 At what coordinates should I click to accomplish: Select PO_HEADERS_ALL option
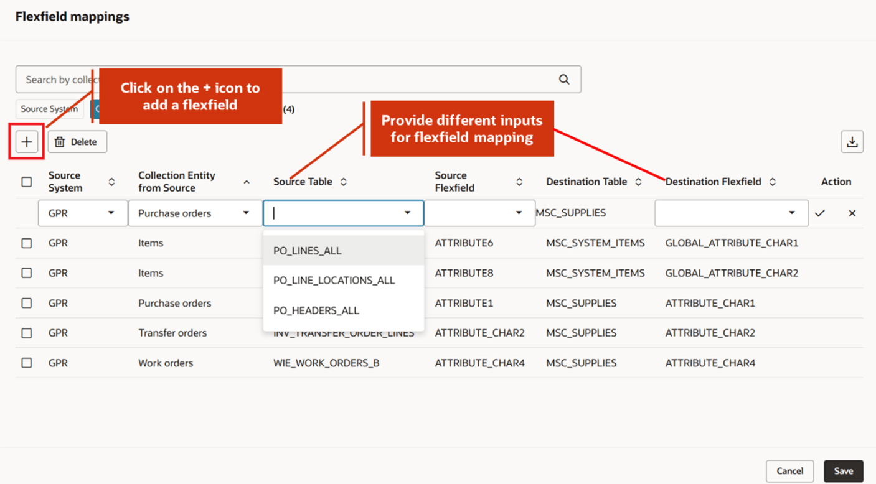coord(316,310)
